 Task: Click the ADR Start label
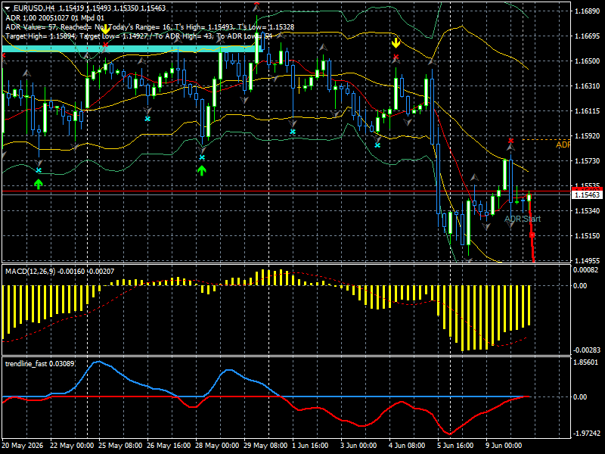(523, 219)
